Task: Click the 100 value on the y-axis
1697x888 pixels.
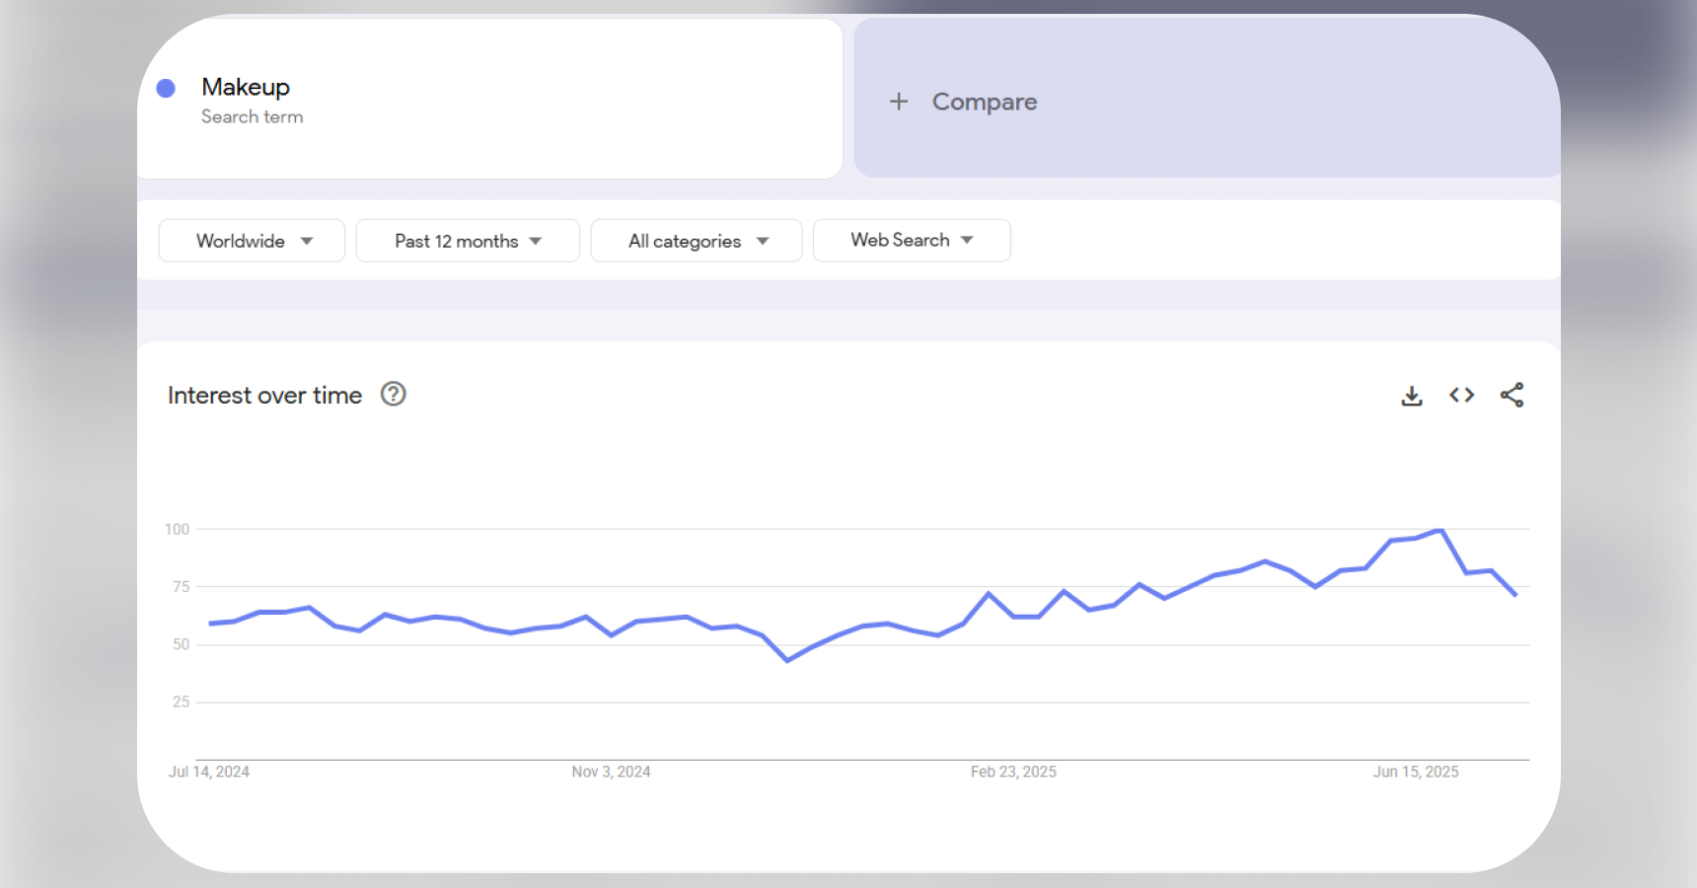Action: [179, 529]
